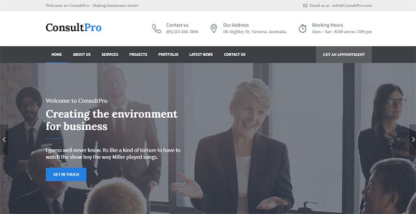The width and height of the screenshot is (416, 214).
Task: Advance to next slide with right arrow
Action: (412, 140)
